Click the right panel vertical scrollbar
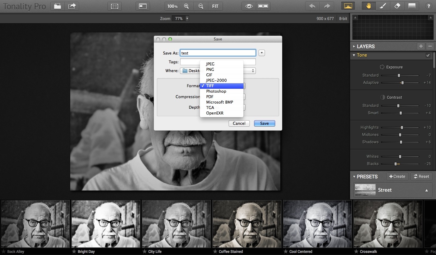 [434, 61]
